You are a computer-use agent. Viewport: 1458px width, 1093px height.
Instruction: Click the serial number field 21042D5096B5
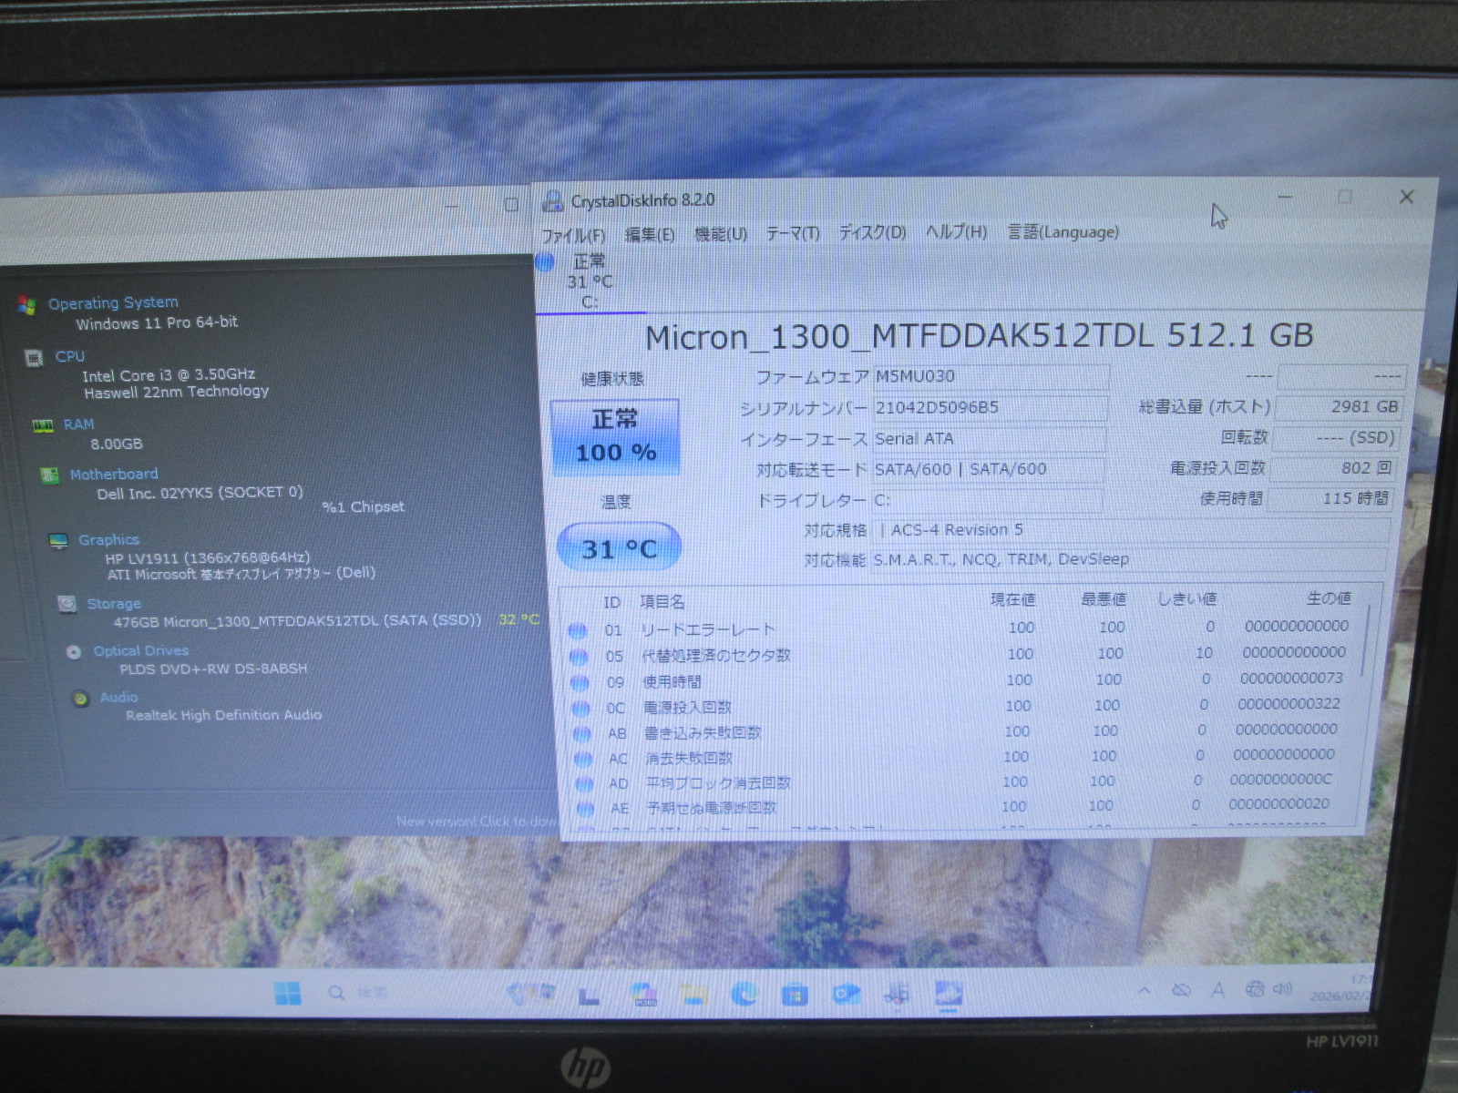coord(989,408)
